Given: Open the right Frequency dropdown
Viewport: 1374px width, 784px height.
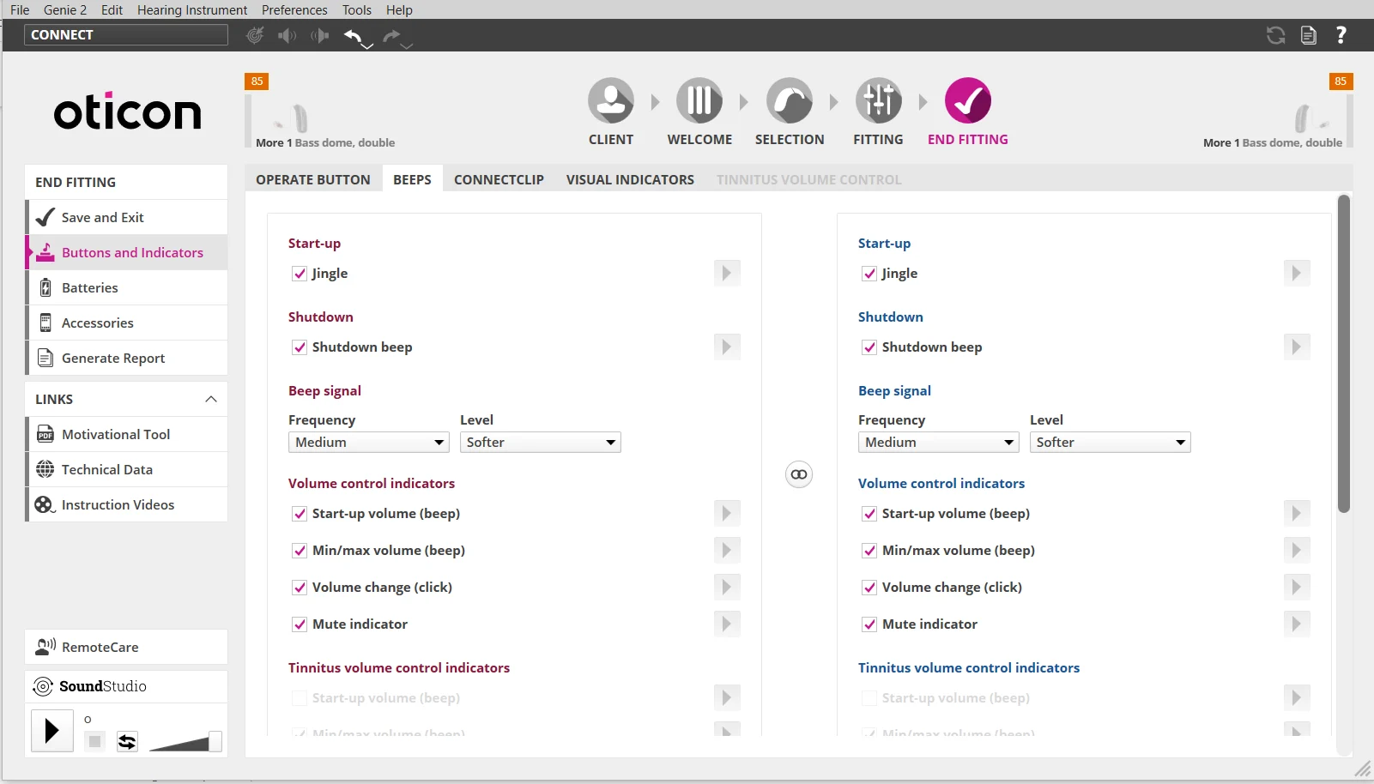Looking at the screenshot, I should (939, 443).
